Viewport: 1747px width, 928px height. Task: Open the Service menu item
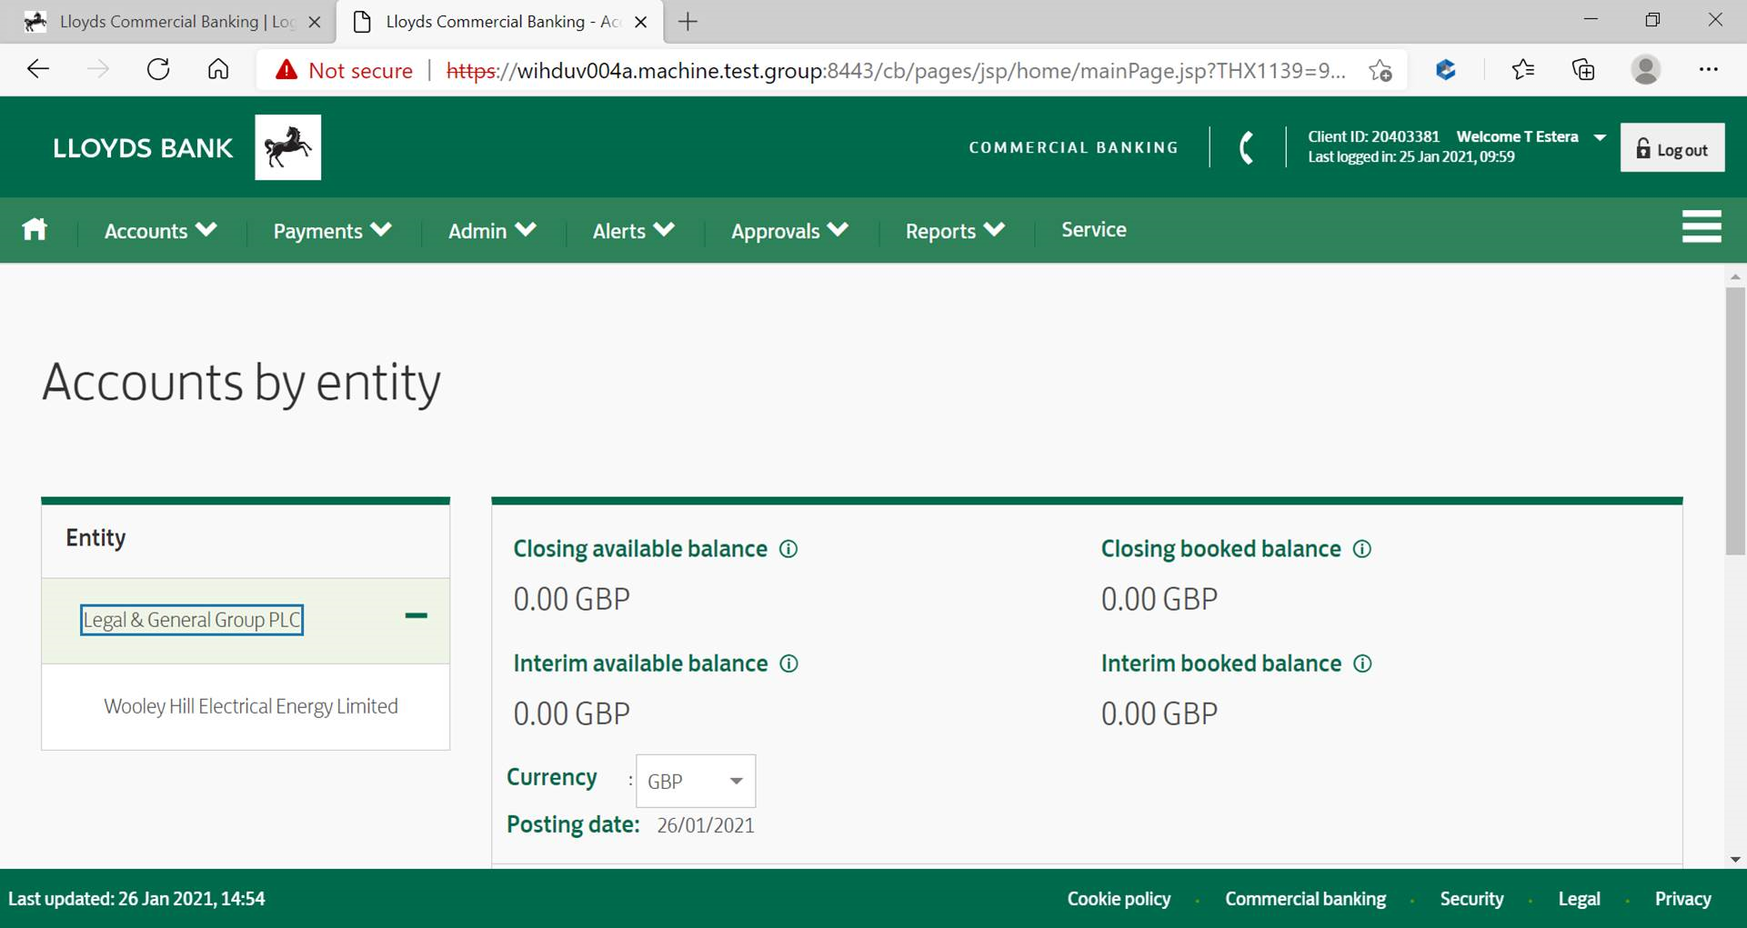coord(1093,230)
